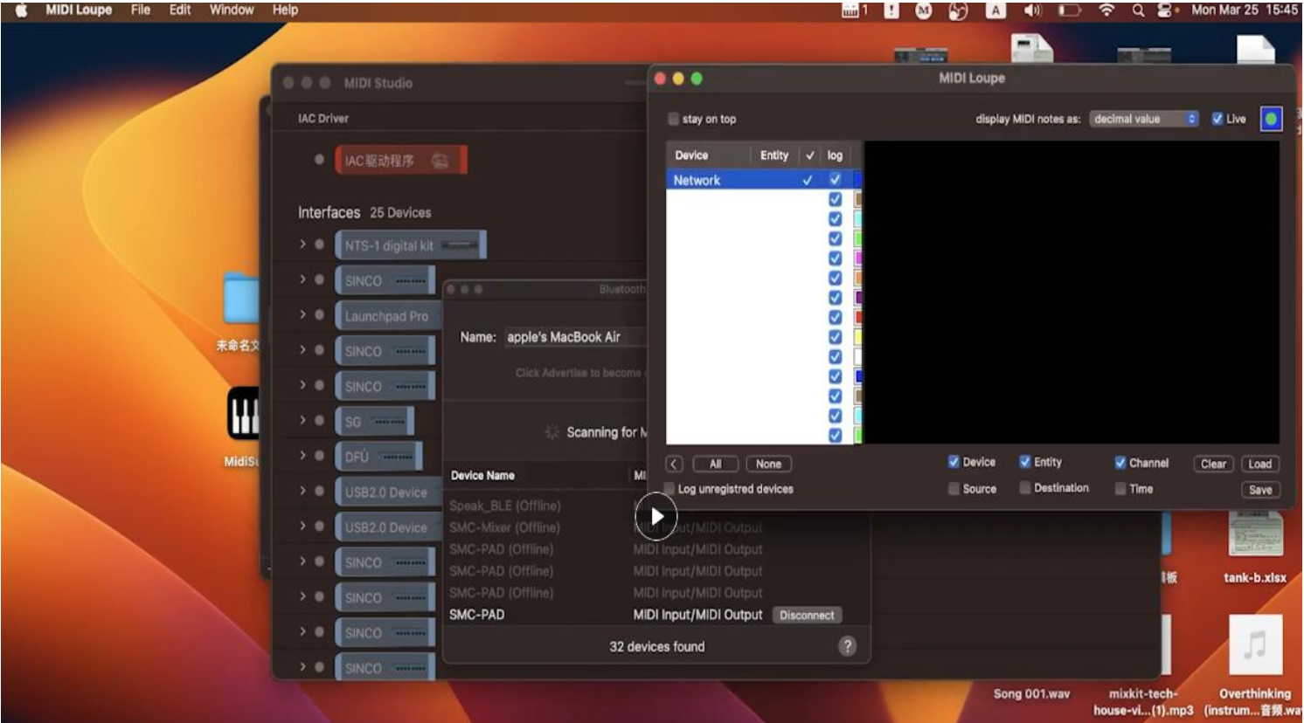1304x723 pixels.
Task: Open the tank-b.xlsx desktop file icon
Action: [1255, 535]
